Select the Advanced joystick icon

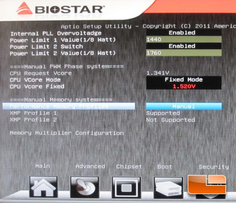85,187
